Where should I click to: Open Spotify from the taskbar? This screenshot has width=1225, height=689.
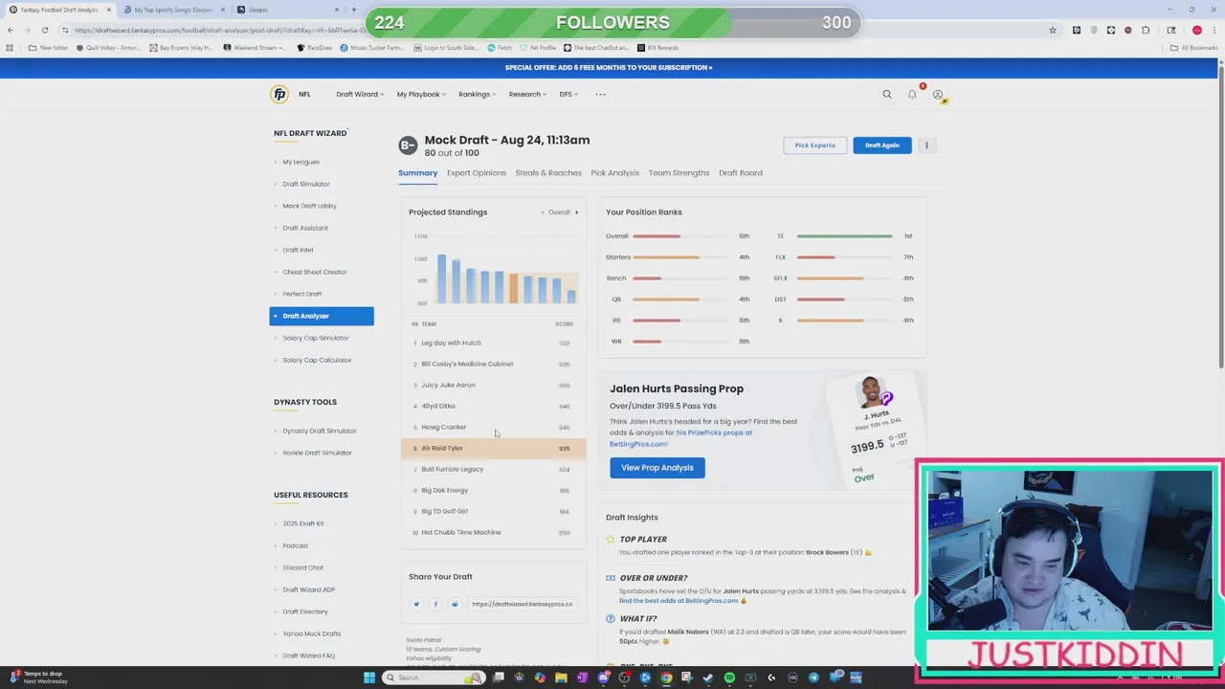(x=729, y=678)
